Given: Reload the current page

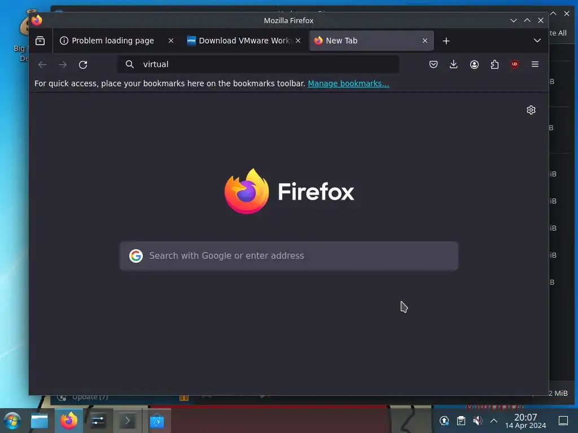Looking at the screenshot, I should 83,65.
